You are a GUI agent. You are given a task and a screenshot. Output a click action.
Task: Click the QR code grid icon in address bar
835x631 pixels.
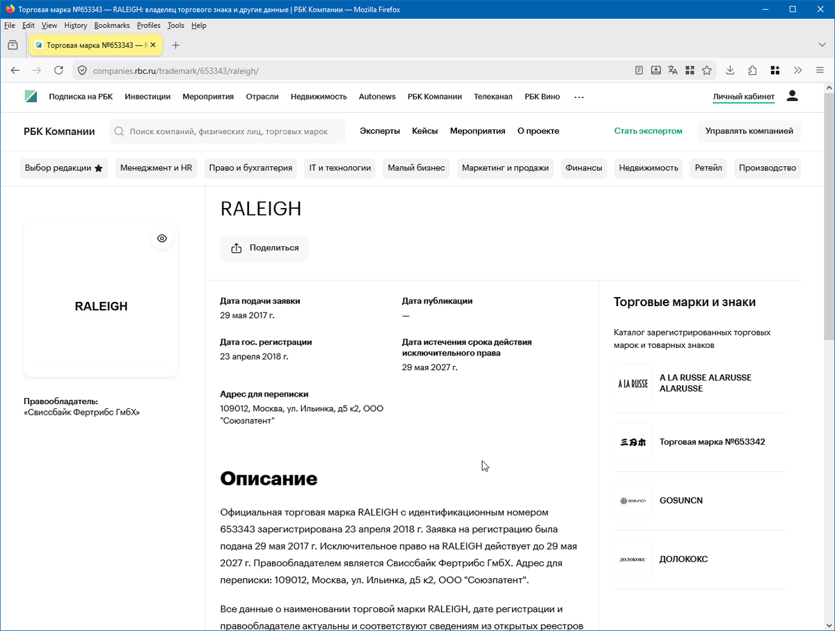pyautogui.click(x=690, y=70)
